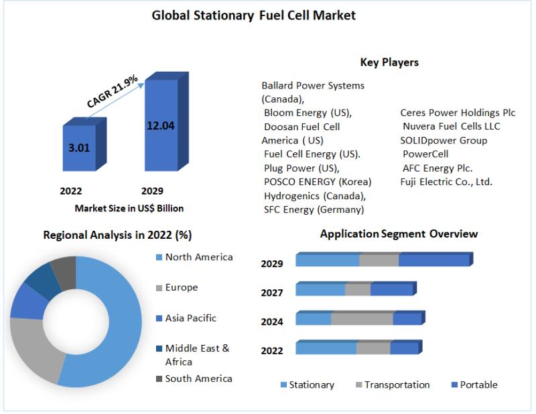536x414 pixels.
Task: Click the Asia Pacific legend swatch
Action: [x=159, y=318]
